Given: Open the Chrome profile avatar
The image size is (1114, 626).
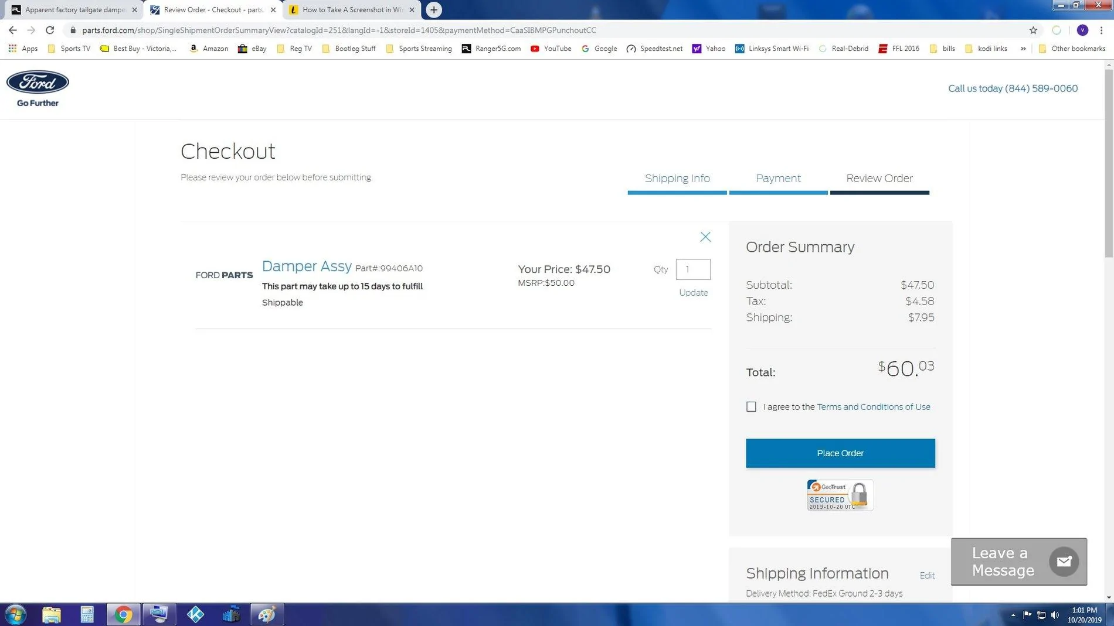Looking at the screenshot, I should [1082, 30].
